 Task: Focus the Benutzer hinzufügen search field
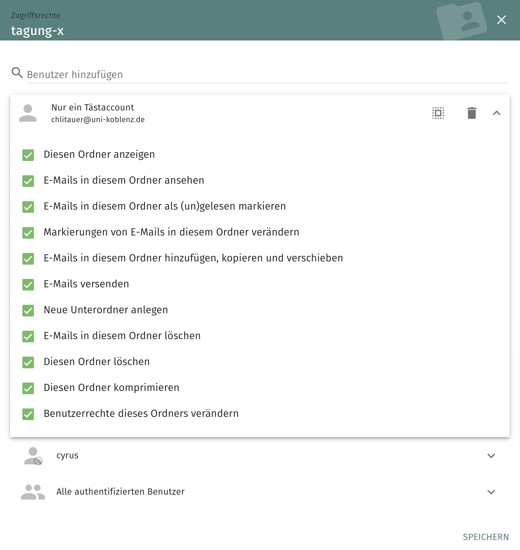pyautogui.click(x=267, y=74)
